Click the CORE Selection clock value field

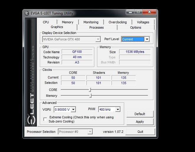(73, 83)
